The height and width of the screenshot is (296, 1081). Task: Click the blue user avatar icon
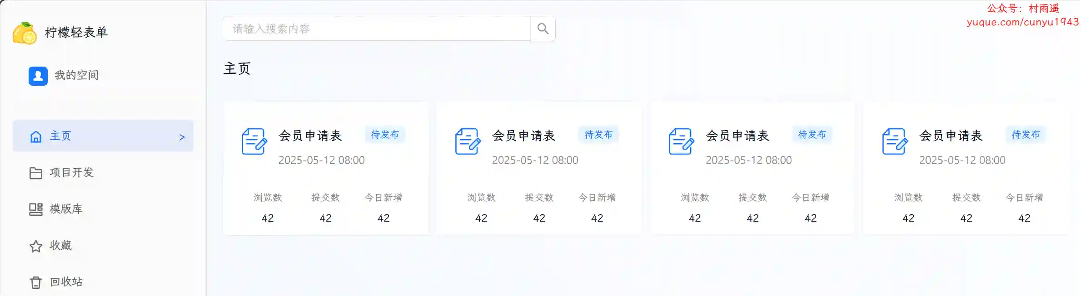[38, 76]
